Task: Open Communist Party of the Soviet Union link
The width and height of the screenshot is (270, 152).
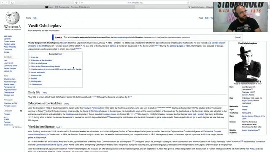Action: click(x=51, y=144)
